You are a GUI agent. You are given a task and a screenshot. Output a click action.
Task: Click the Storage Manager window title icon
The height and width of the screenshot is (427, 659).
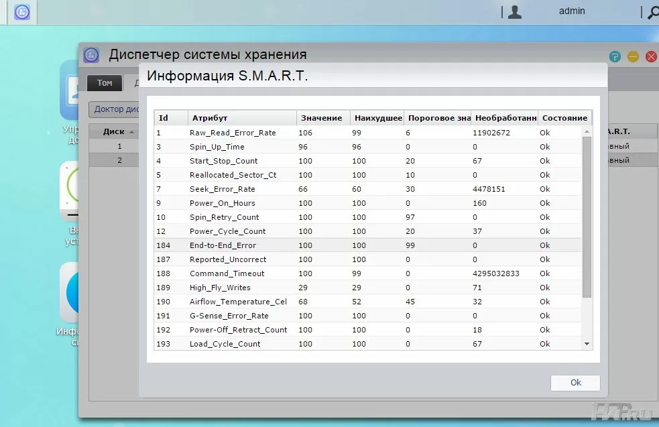(91, 55)
